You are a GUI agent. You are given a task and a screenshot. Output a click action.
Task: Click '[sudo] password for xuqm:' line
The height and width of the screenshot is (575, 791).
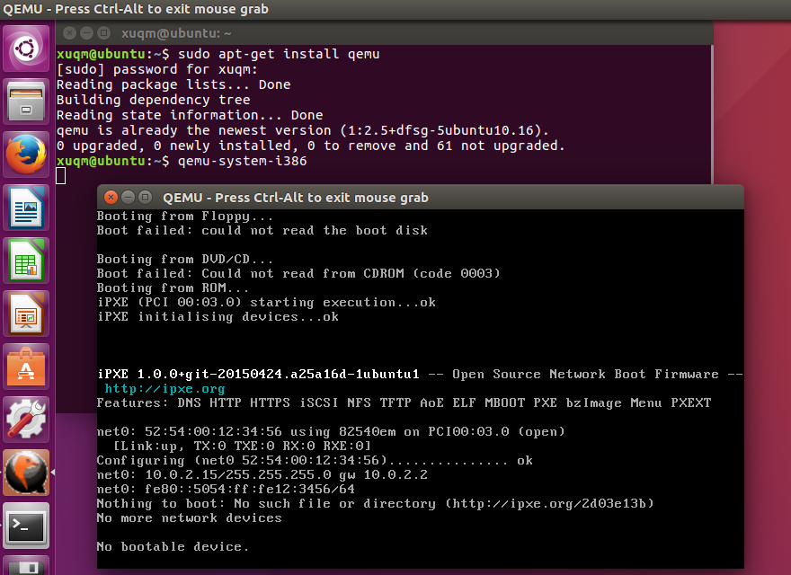coord(157,69)
